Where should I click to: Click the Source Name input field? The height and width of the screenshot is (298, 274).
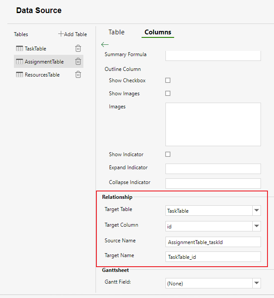pos(213,242)
